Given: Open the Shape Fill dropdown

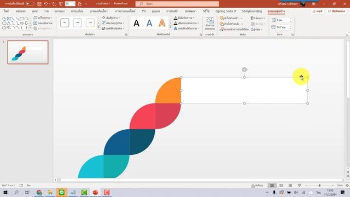Looking at the screenshot, I should click(111, 18).
